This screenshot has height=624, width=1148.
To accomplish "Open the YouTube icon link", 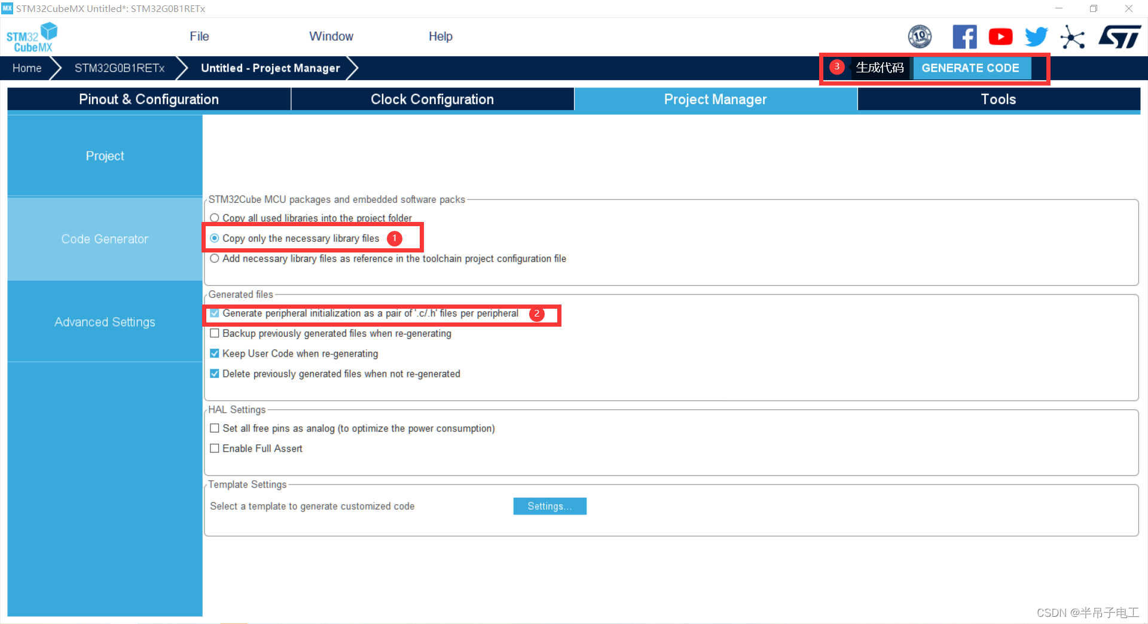I will [1000, 37].
